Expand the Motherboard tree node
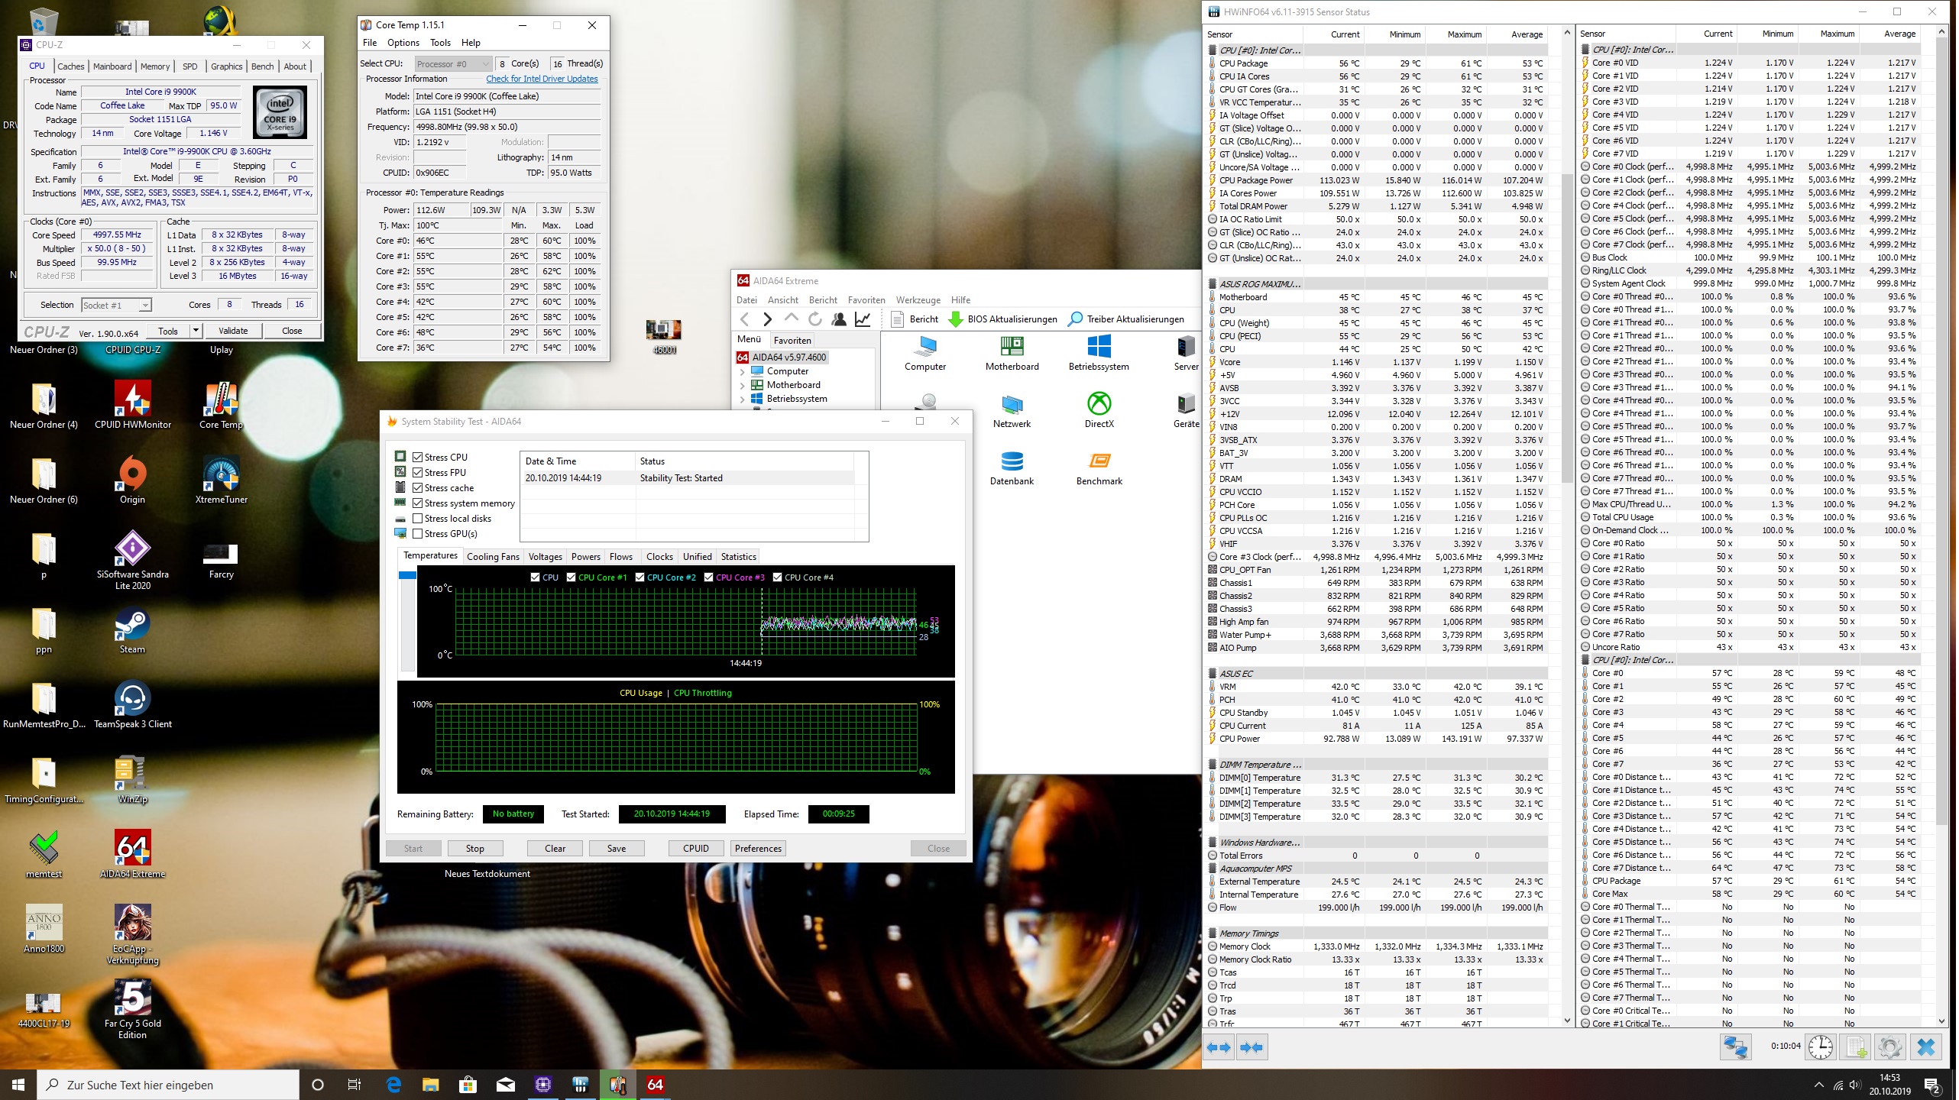This screenshot has width=1959, height=1100. (742, 385)
